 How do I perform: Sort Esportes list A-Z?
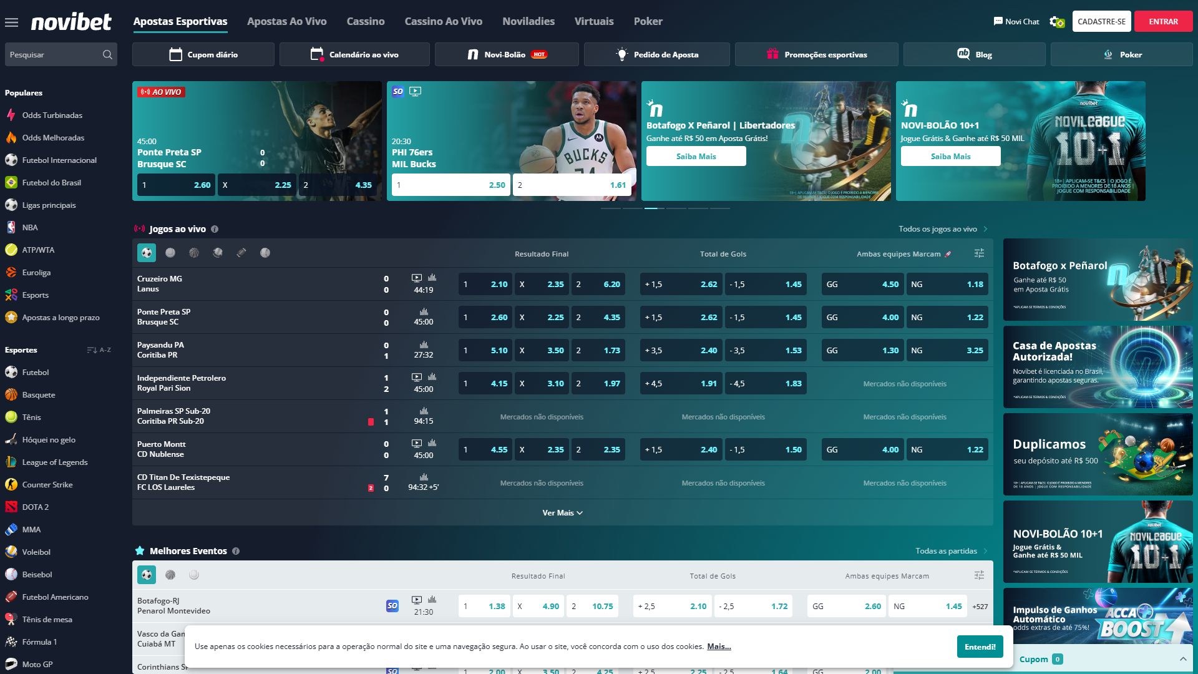coord(99,350)
